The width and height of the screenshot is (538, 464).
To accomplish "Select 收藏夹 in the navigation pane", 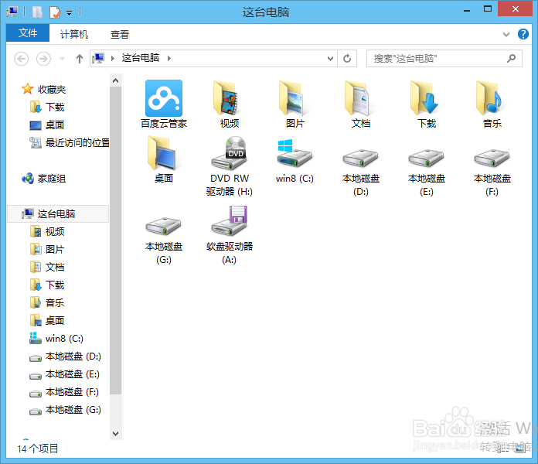I will tap(44, 89).
